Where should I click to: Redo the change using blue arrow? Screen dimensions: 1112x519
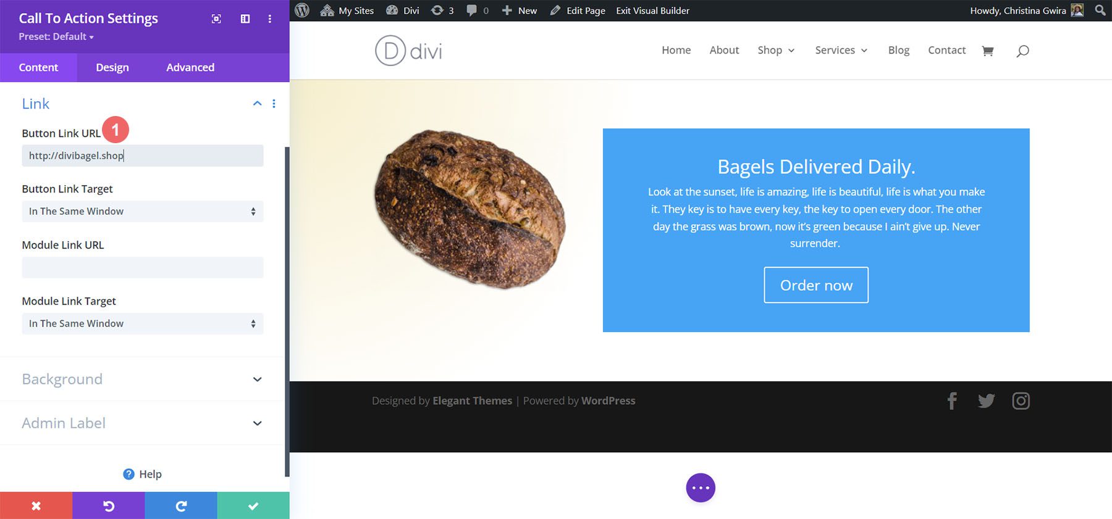click(181, 505)
